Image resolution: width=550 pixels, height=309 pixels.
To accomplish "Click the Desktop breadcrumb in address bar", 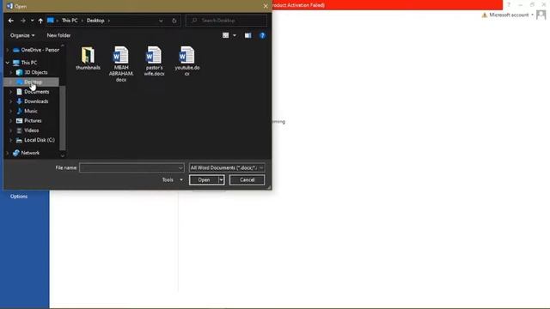I will pyautogui.click(x=95, y=21).
